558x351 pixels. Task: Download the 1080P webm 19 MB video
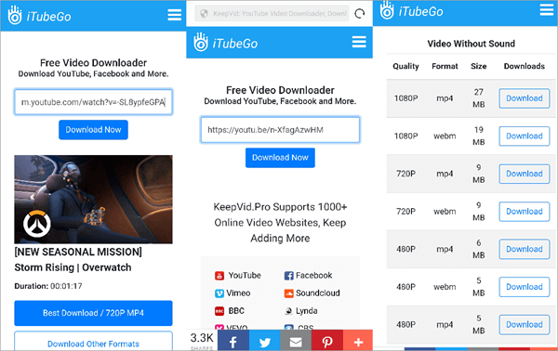[x=525, y=136]
